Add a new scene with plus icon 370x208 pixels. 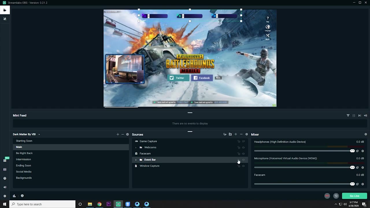(118, 134)
